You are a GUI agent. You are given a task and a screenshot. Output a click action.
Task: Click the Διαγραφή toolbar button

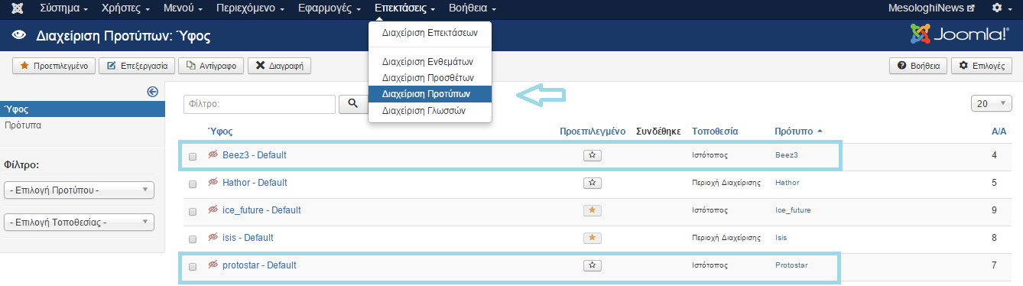tap(279, 66)
